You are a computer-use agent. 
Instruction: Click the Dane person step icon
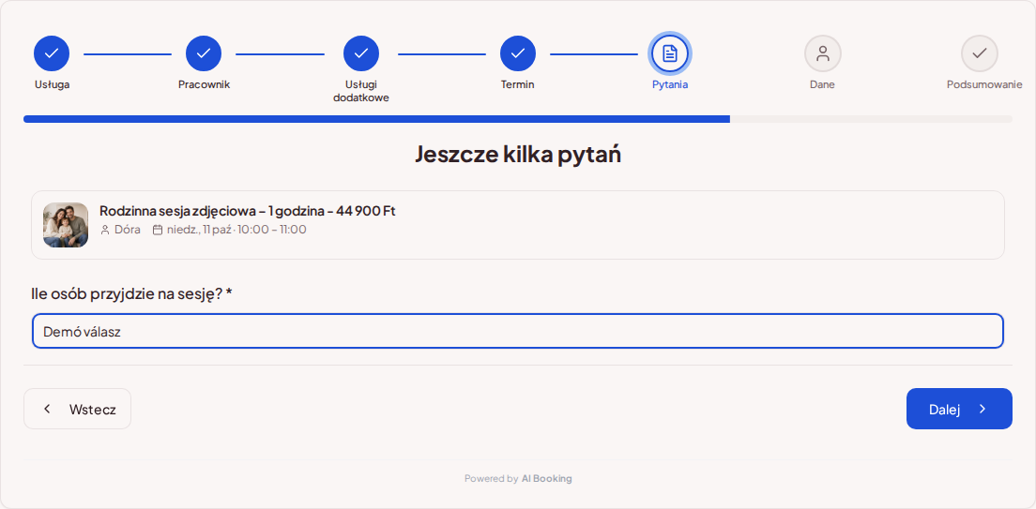pyautogui.click(x=823, y=53)
